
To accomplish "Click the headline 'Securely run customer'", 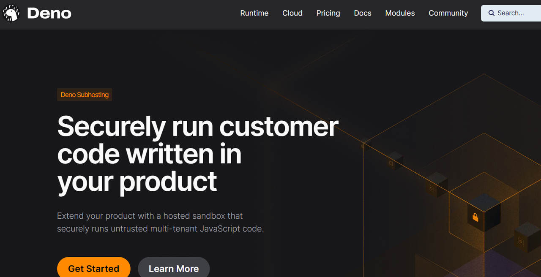I will click(198, 126).
